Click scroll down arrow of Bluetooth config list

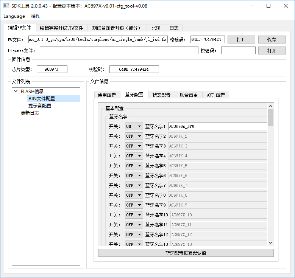pyautogui.click(x=270, y=243)
